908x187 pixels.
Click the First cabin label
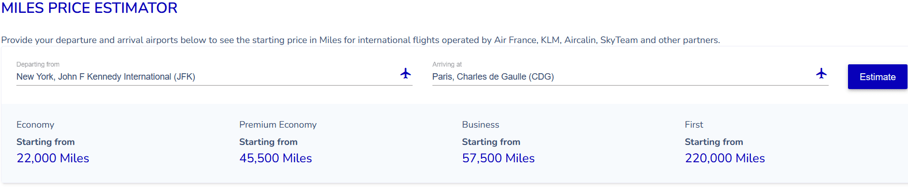[694, 125]
